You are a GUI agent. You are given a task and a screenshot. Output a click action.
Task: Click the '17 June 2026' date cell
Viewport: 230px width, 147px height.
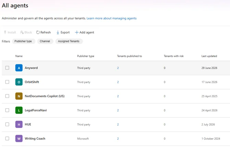[x=209, y=82]
